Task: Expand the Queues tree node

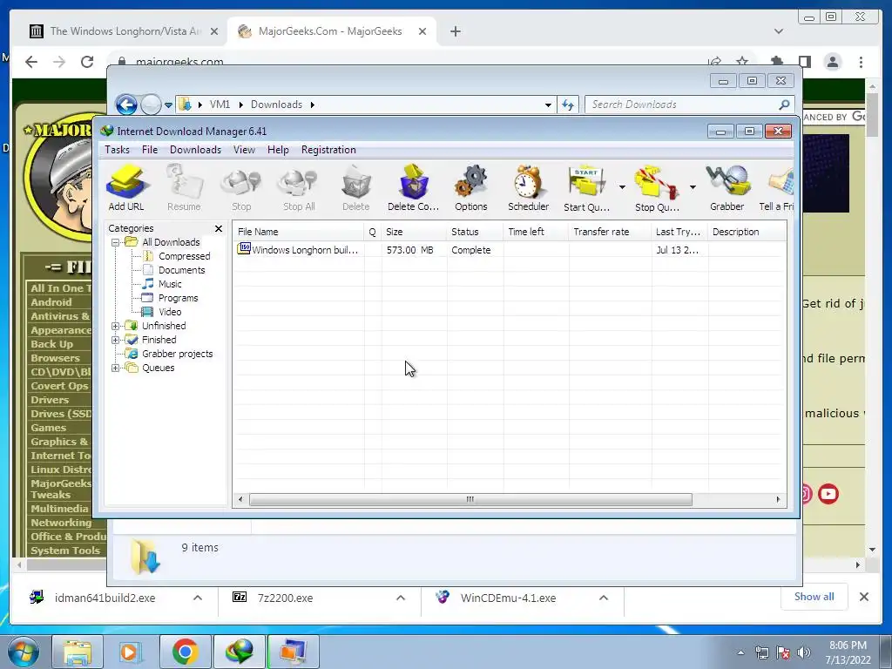Action: point(115,368)
